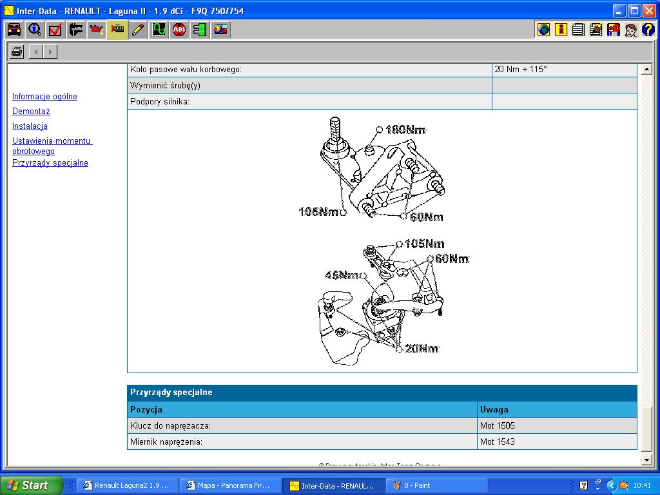Go back with left arrow button
660x495 pixels.
point(36,52)
